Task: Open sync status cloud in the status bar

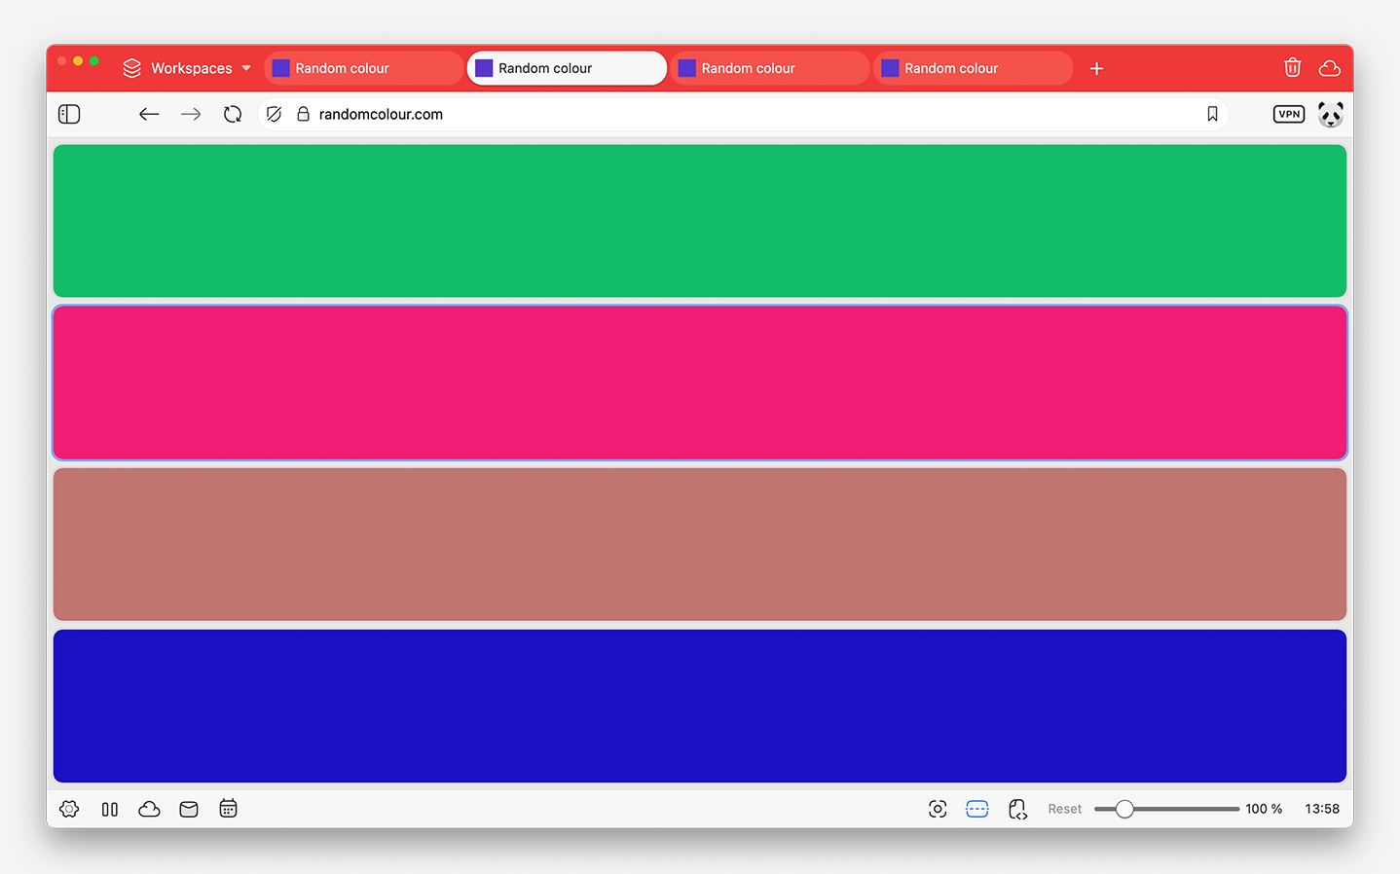Action: point(149,809)
